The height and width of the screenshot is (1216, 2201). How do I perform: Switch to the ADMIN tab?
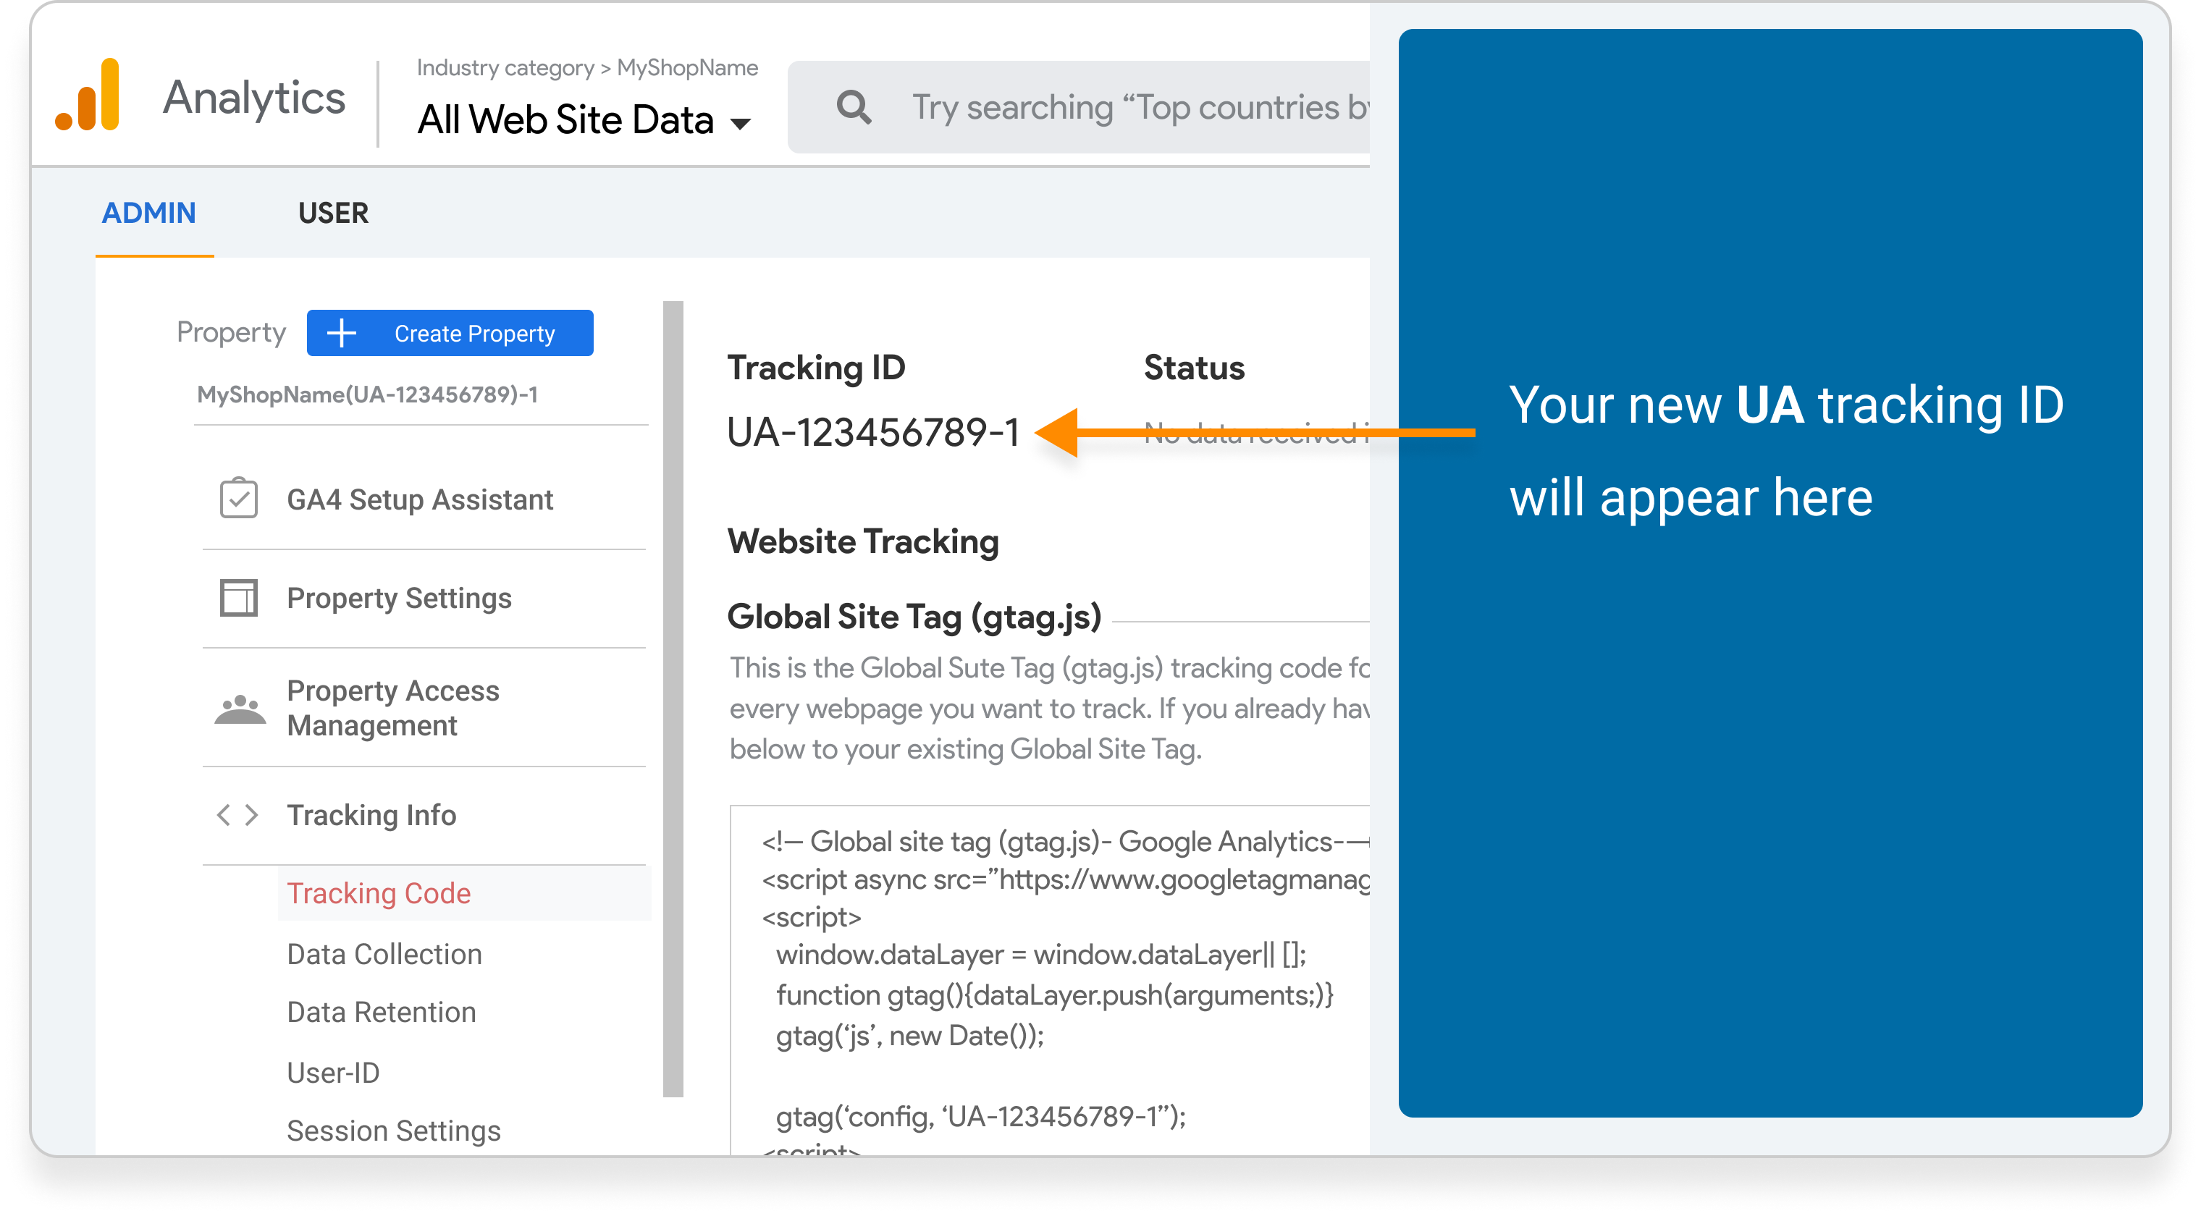(148, 213)
